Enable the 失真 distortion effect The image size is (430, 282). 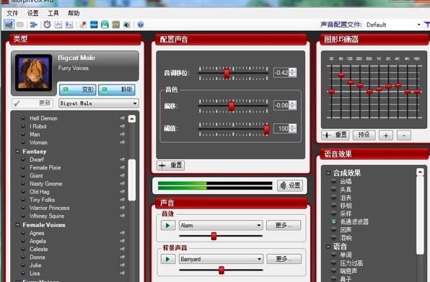point(334,189)
